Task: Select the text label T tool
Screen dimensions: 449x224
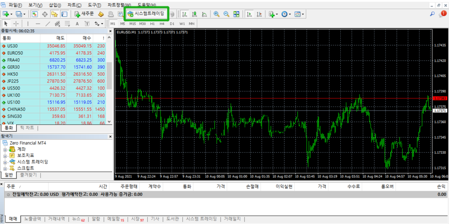Action: coord(87,24)
